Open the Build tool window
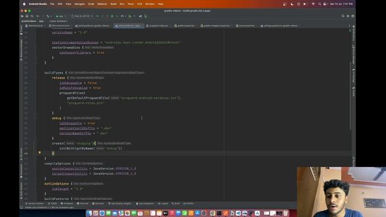 pos(176,204)
